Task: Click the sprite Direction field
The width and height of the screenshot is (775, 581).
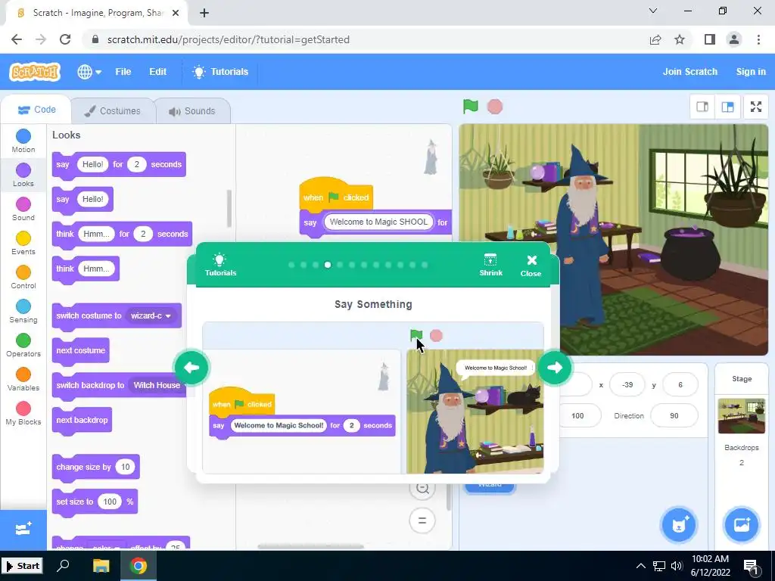Action: pyautogui.click(x=674, y=415)
